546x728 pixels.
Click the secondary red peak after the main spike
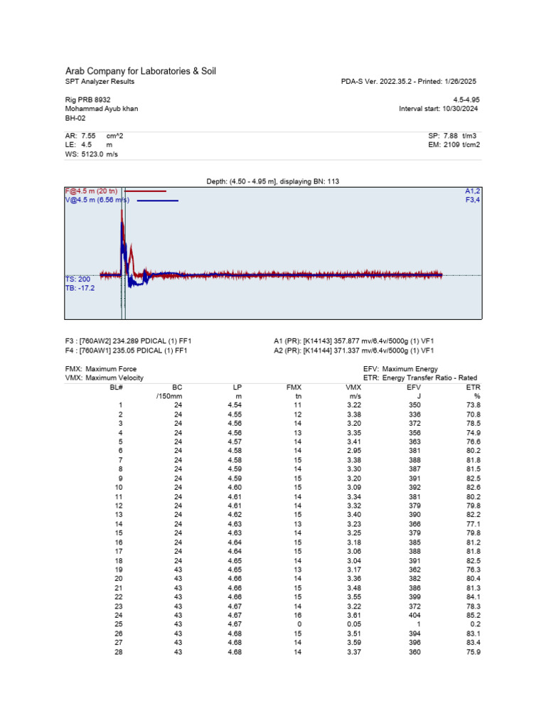132,253
